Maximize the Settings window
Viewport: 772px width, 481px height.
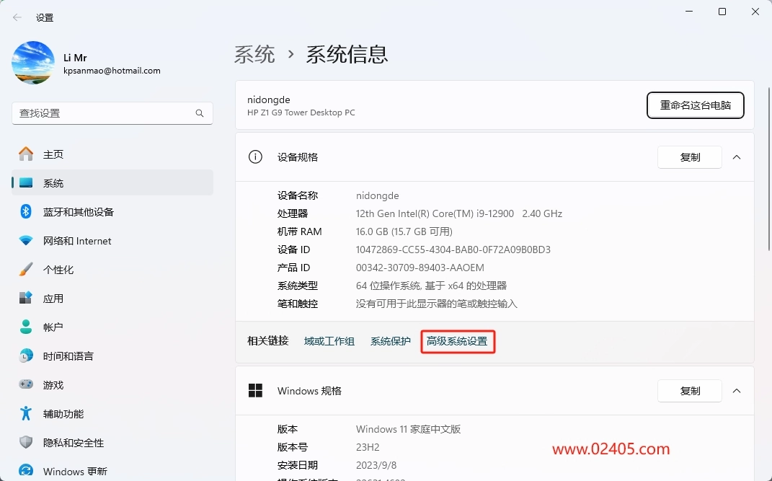coord(722,12)
